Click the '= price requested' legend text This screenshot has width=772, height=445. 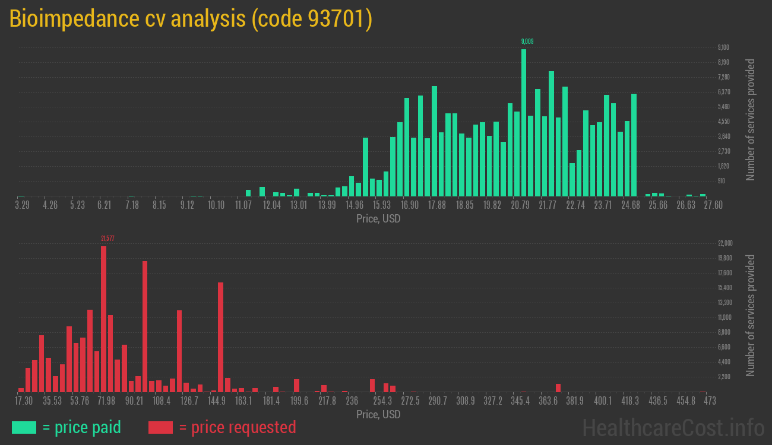click(x=237, y=427)
